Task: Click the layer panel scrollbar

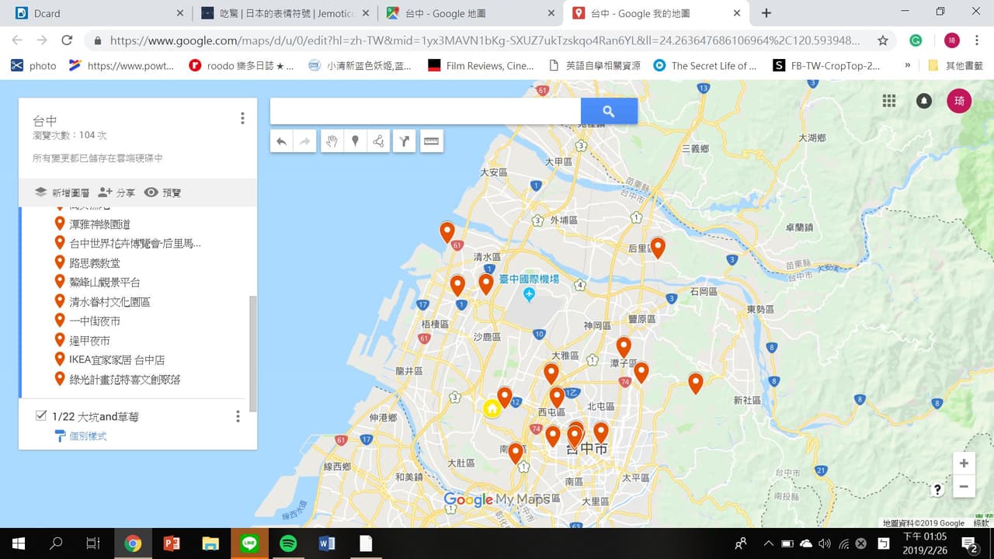Action: point(252,353)
